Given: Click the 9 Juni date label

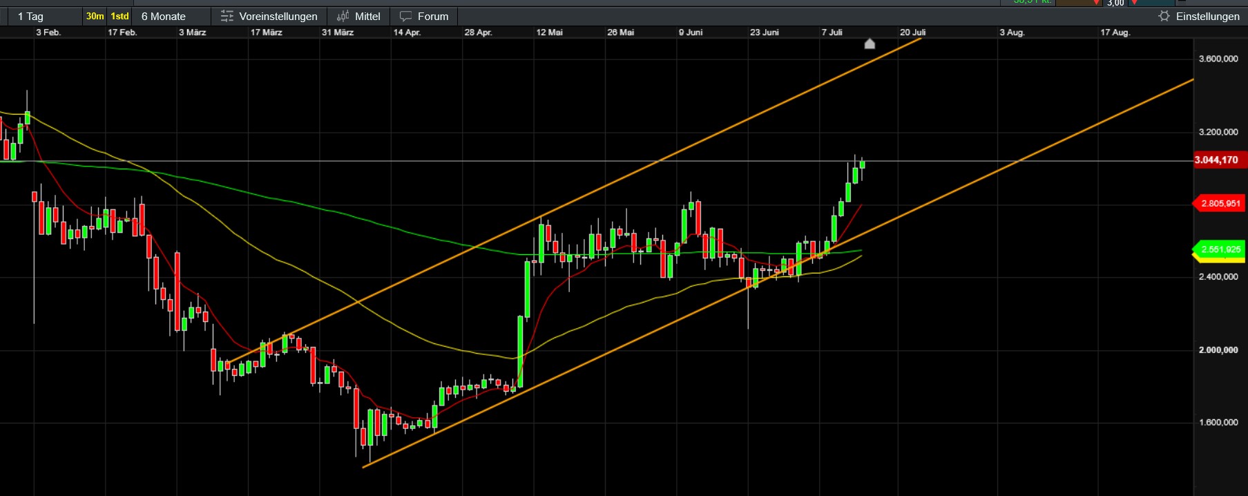Looking at the screenshot, I should click(691, 32).
